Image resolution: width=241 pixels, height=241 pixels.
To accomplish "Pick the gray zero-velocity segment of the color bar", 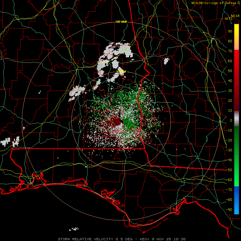I will click(x=236, y=119).
